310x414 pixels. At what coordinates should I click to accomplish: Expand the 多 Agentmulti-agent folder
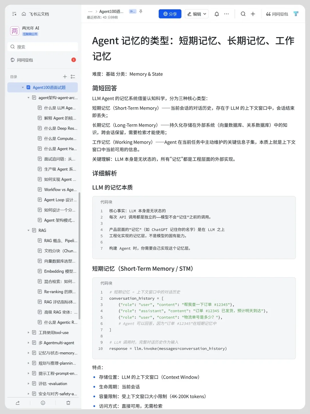point(28,343)
